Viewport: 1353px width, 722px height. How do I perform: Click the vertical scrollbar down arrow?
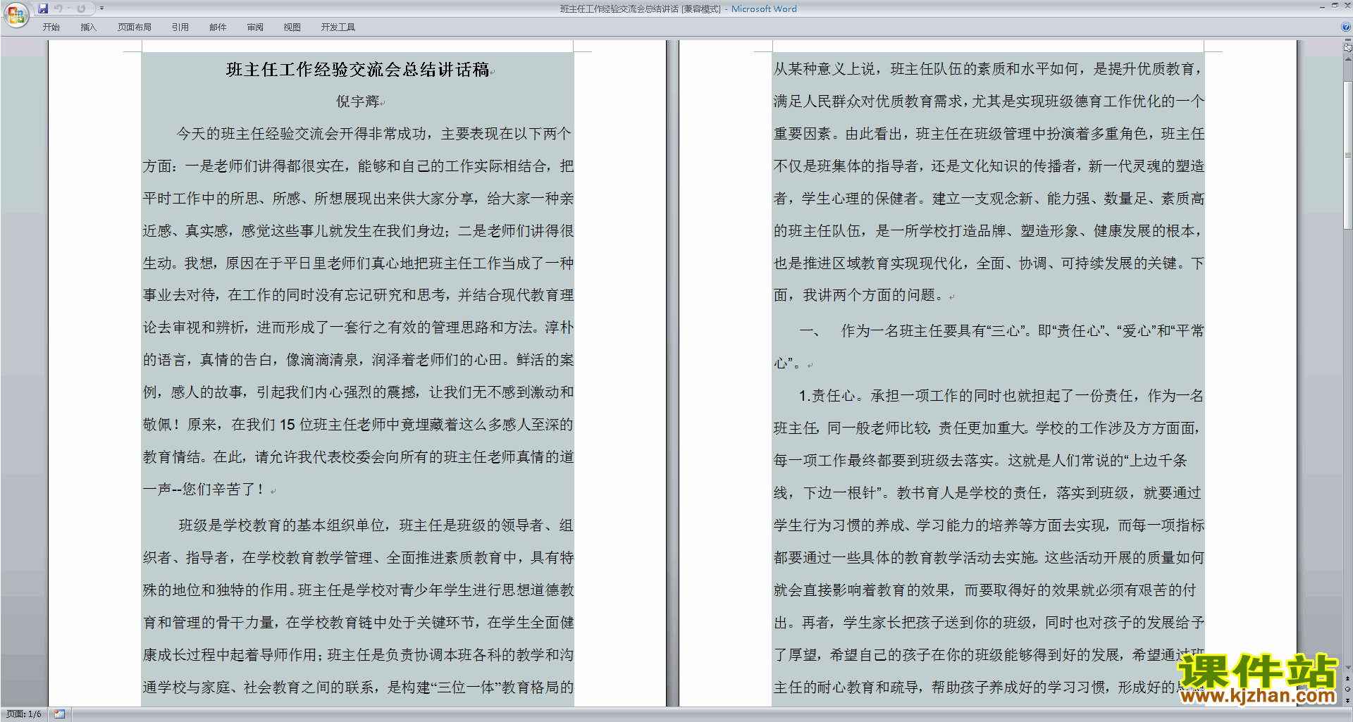pyautogui.click(x=1347, y=667)
